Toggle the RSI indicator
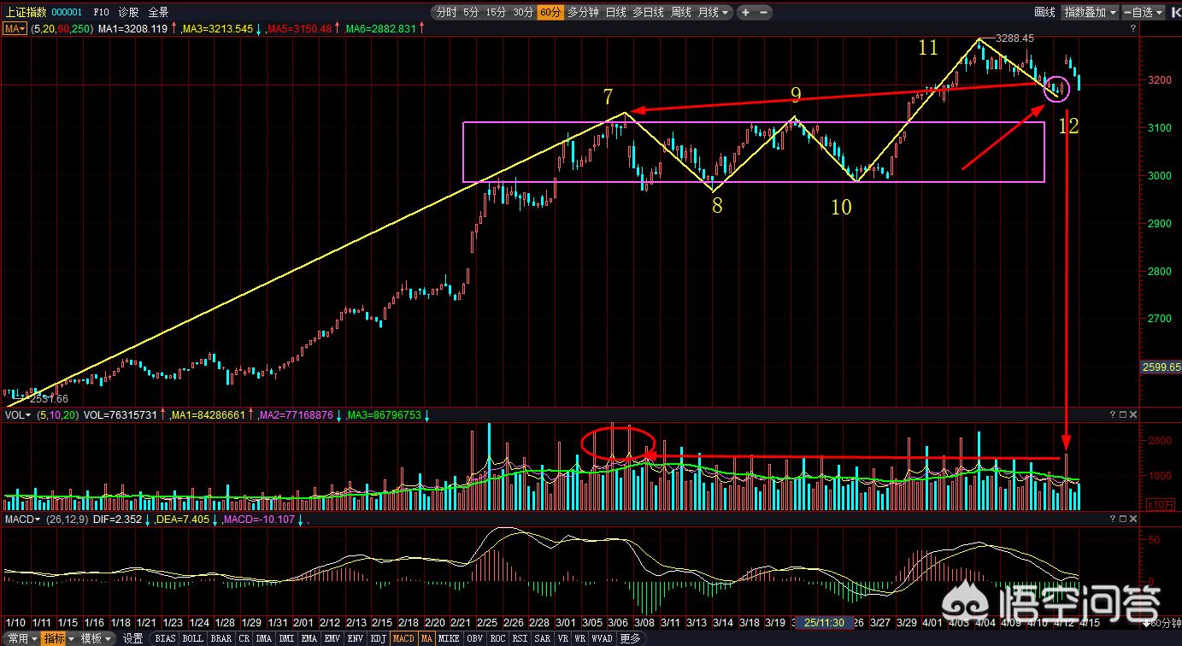The image size is (1182, 646). pos(520,638)
